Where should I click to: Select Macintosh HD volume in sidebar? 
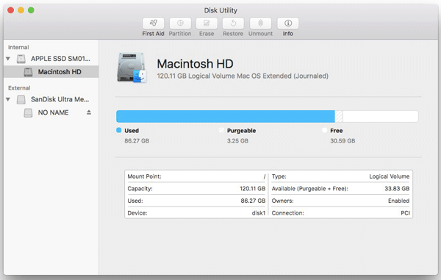tap(51, 72)
